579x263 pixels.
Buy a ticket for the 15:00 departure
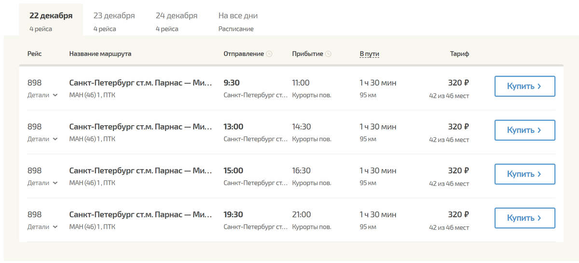click(x=524, y=174)
